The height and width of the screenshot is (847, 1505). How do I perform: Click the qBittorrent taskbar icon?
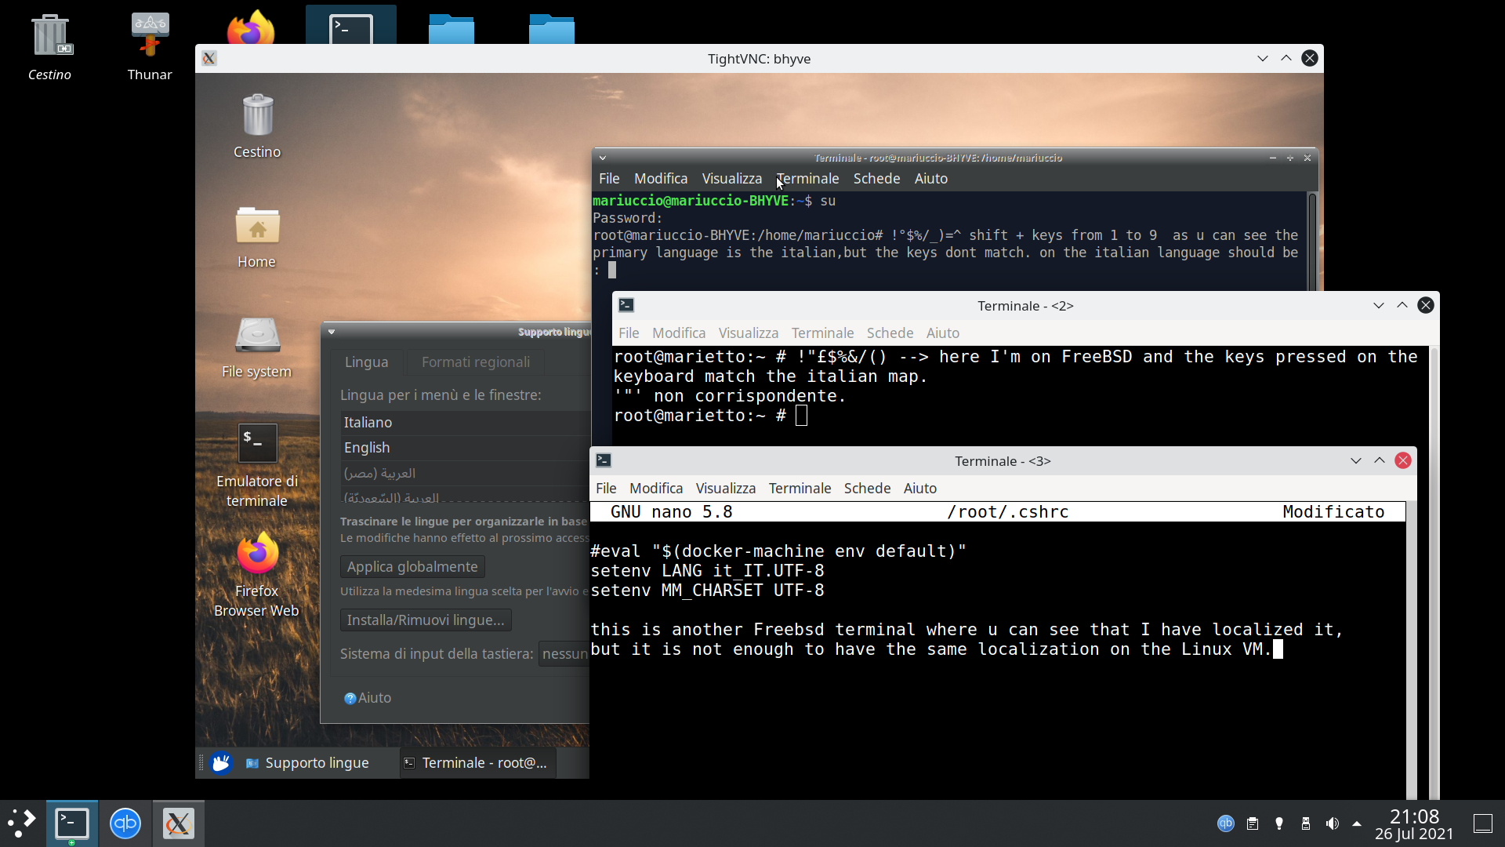[125, 823]
